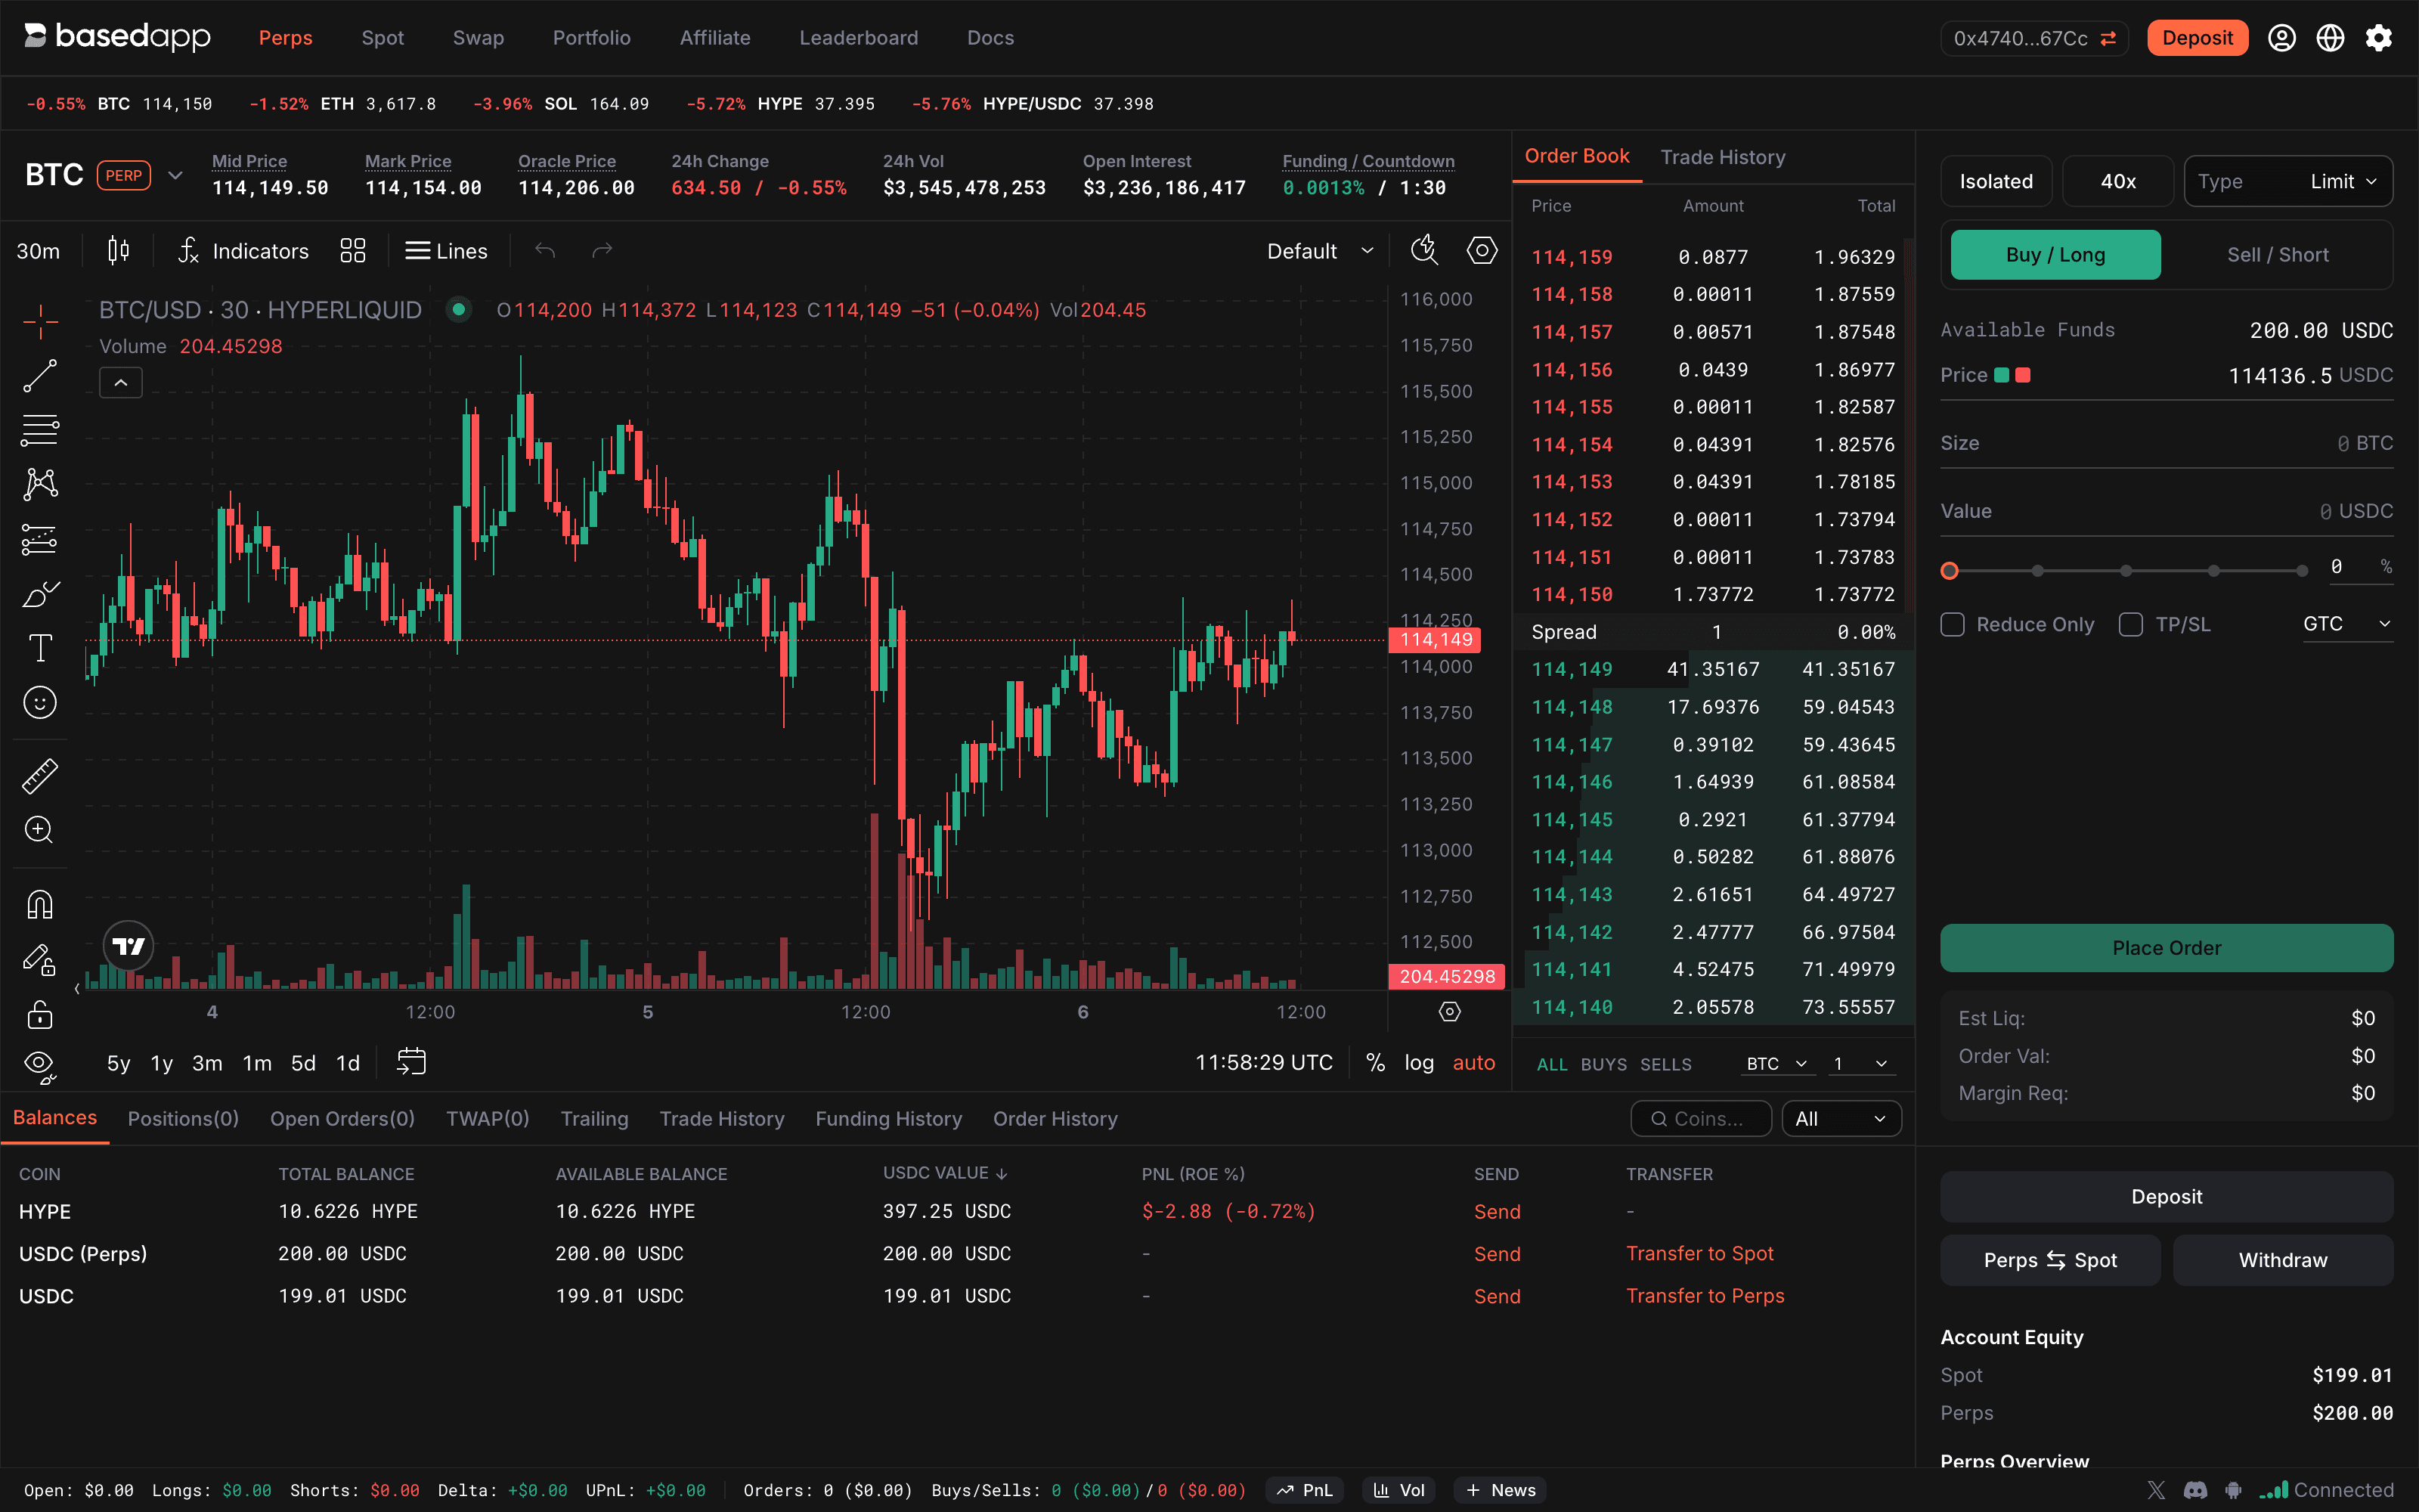The image size is (2419, 1512).
Task: Open the GTC time-in-force dropdown
Action: 2347,624
